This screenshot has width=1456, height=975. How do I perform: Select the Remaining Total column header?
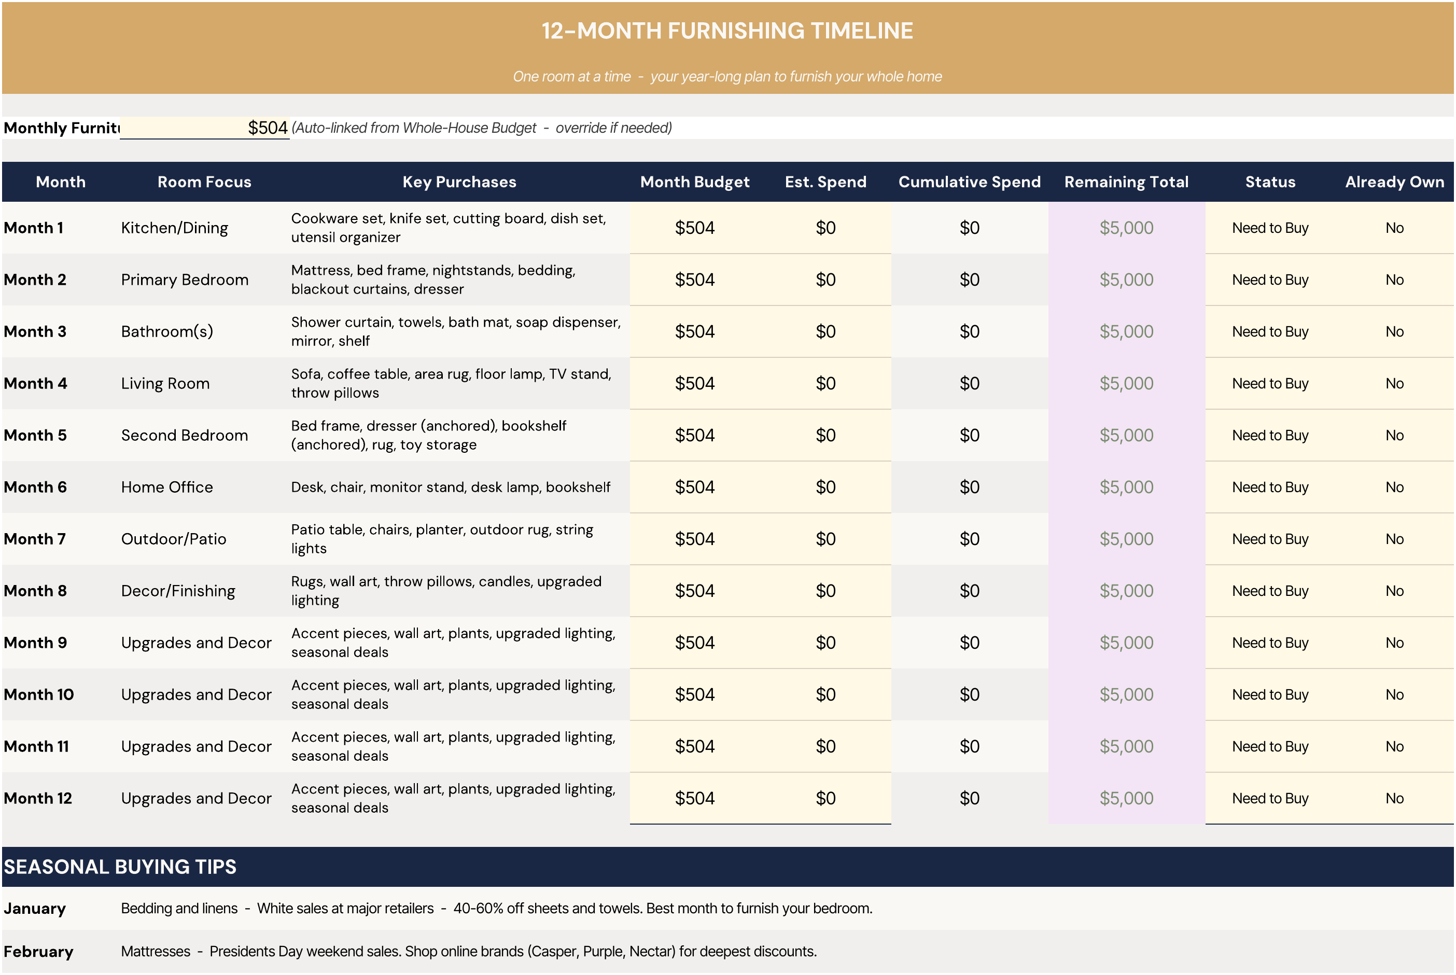pyautogui.click(x=1127, y=182)
